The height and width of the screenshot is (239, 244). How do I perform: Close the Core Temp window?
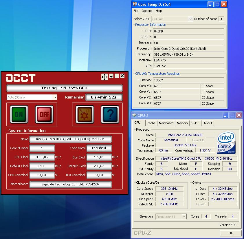coord(224,4)
